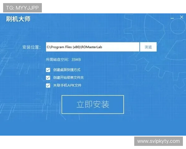Toggle 创建开始菜单文件夹 checkbox
Viewport: 186px width, 149px height.
click(48, 78)
